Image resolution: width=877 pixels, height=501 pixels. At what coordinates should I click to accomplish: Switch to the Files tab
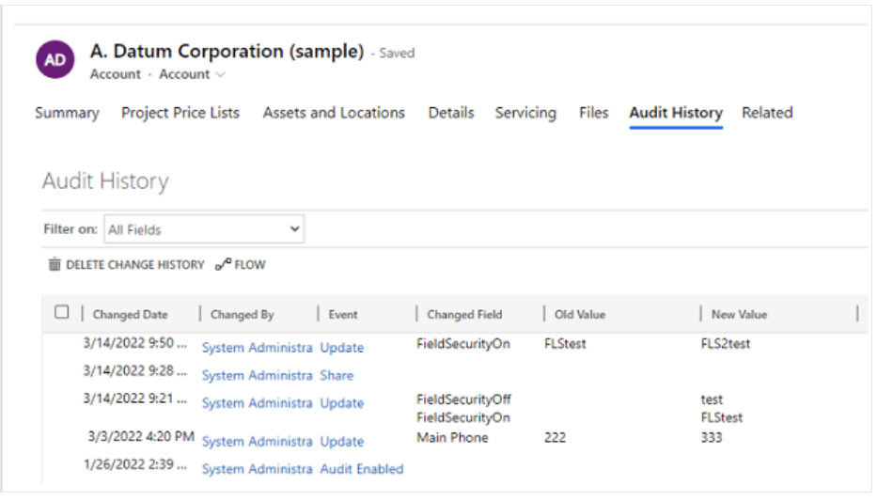(593, 113)
